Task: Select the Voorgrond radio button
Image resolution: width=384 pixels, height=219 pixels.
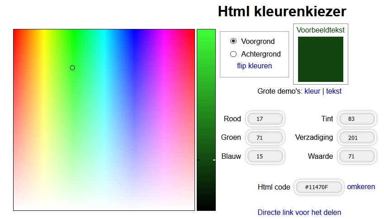Action: (233, 41)
